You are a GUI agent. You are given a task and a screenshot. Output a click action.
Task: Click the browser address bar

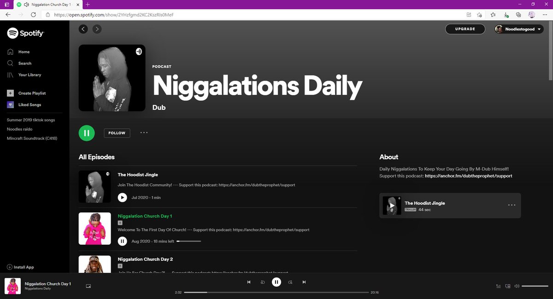[x=253, y=15]
